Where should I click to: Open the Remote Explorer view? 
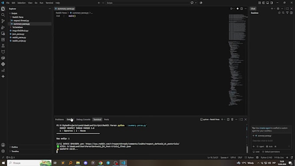click(3, 33)
